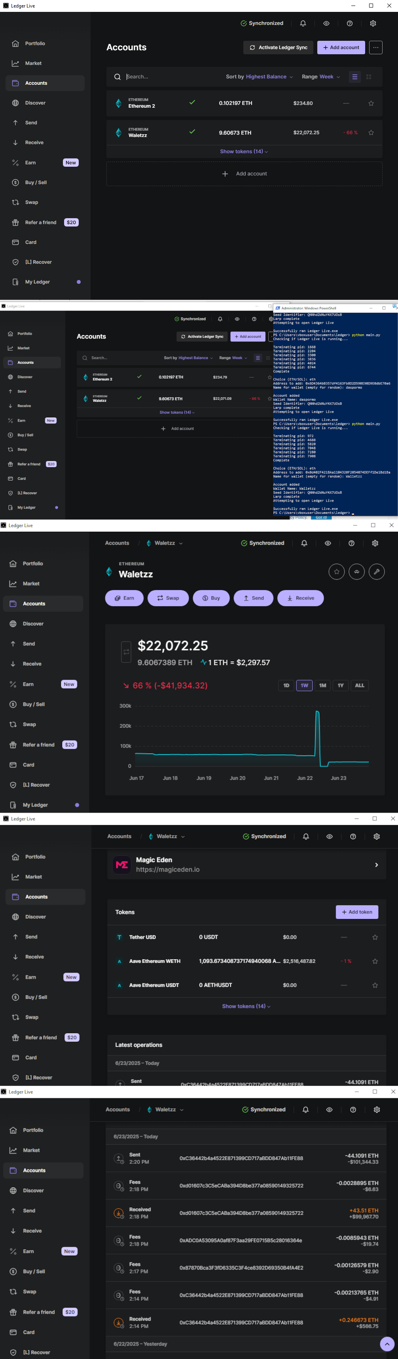Click the pill-shaped Buy button on the Waletzz chart page

tap(211, 599)
